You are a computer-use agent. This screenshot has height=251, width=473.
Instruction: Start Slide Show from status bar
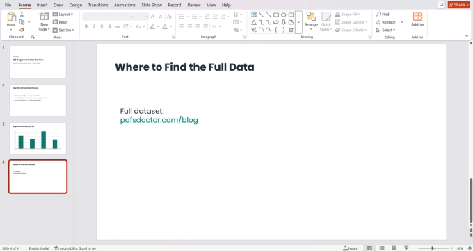[406, 248]
